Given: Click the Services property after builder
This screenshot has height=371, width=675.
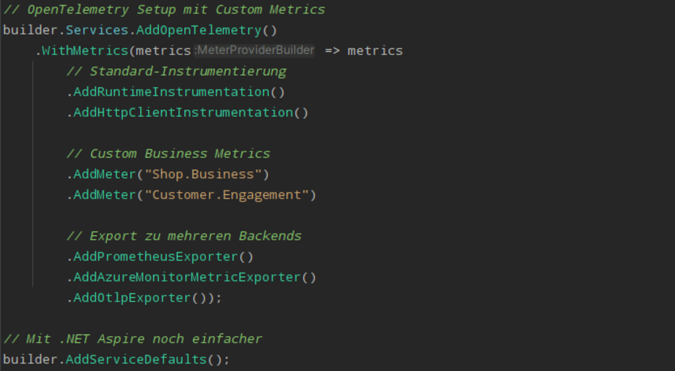Looking at the screenshot, I should 97,31.
